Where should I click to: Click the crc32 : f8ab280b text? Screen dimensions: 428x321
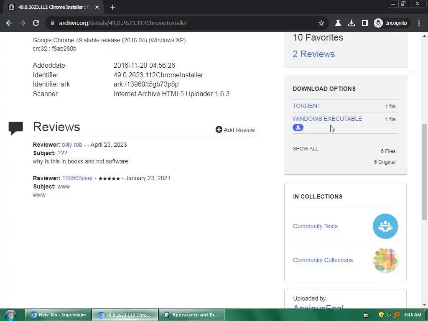point(55,48)
